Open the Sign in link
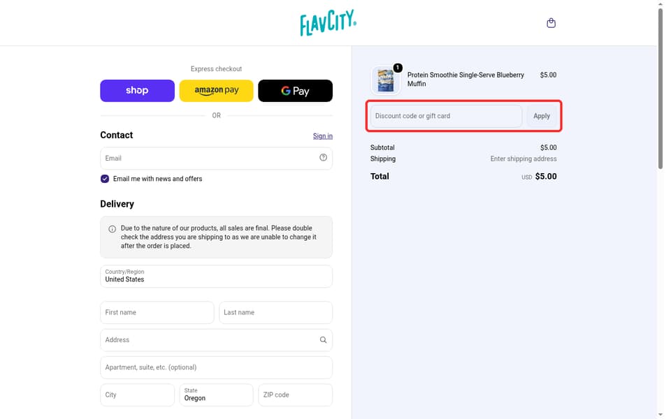The height and width of the screenshot is (419, 671). click(323, 136)
